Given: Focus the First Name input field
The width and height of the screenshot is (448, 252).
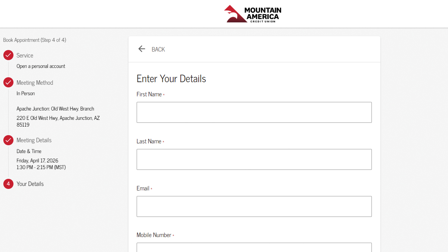Looking at the screenshot, I should [x=254, y=112].
